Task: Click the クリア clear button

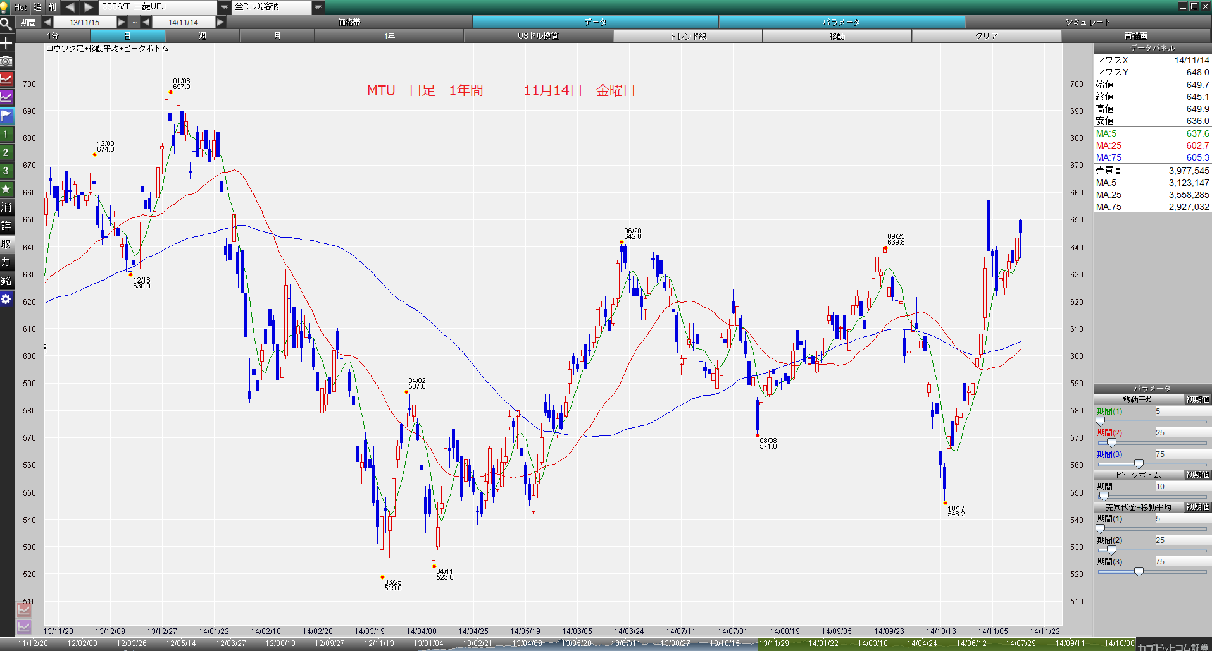Action: [x=986, y=36]
